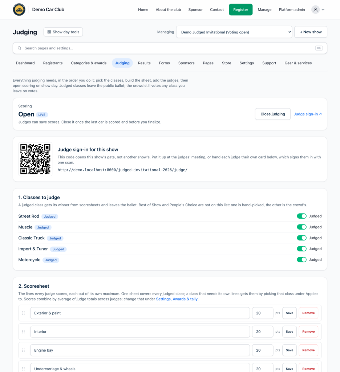Open the user account avatar menu
Screen dimensions: 340x372
(315, 9)
